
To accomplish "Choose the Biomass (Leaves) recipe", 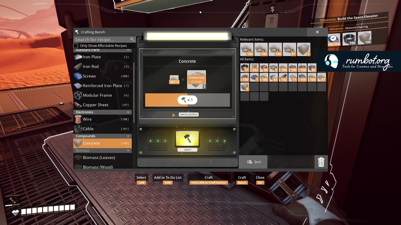I will click(102, 157).
